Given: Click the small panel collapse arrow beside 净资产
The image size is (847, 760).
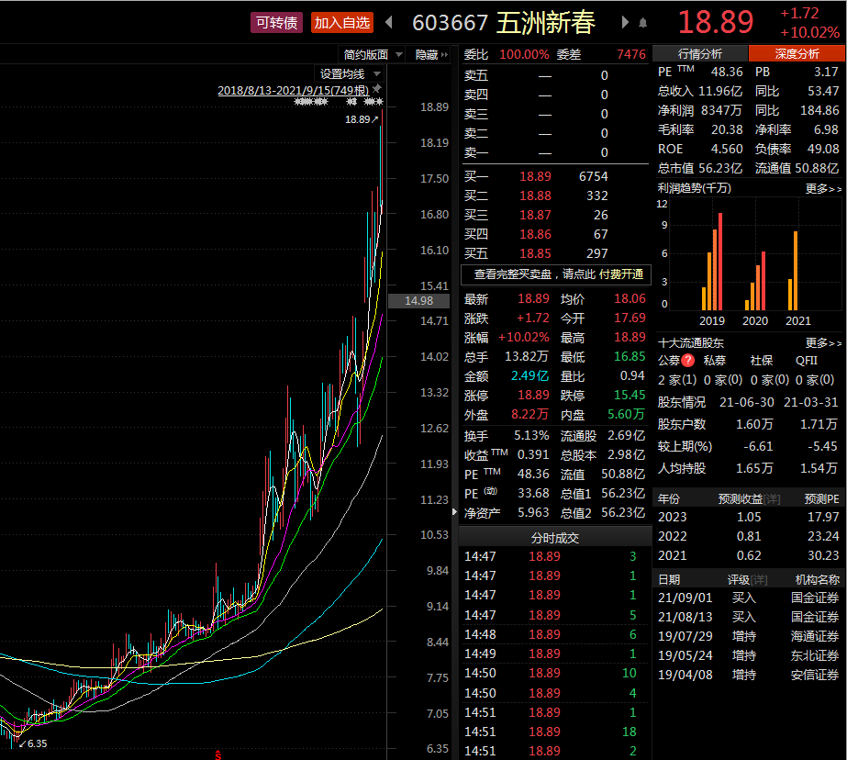Looking at the screenshot, I should click(x=454, y=511).
